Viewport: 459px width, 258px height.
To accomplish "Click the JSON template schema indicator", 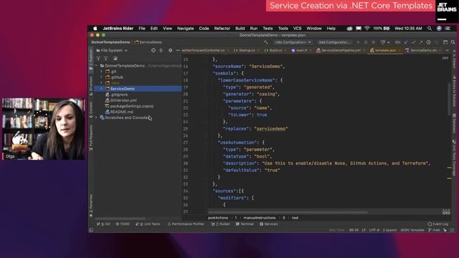I will [412, 230].
